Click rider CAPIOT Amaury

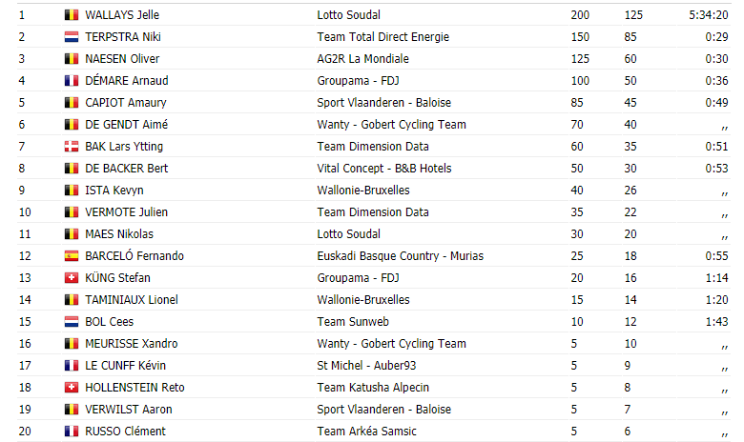126,103
